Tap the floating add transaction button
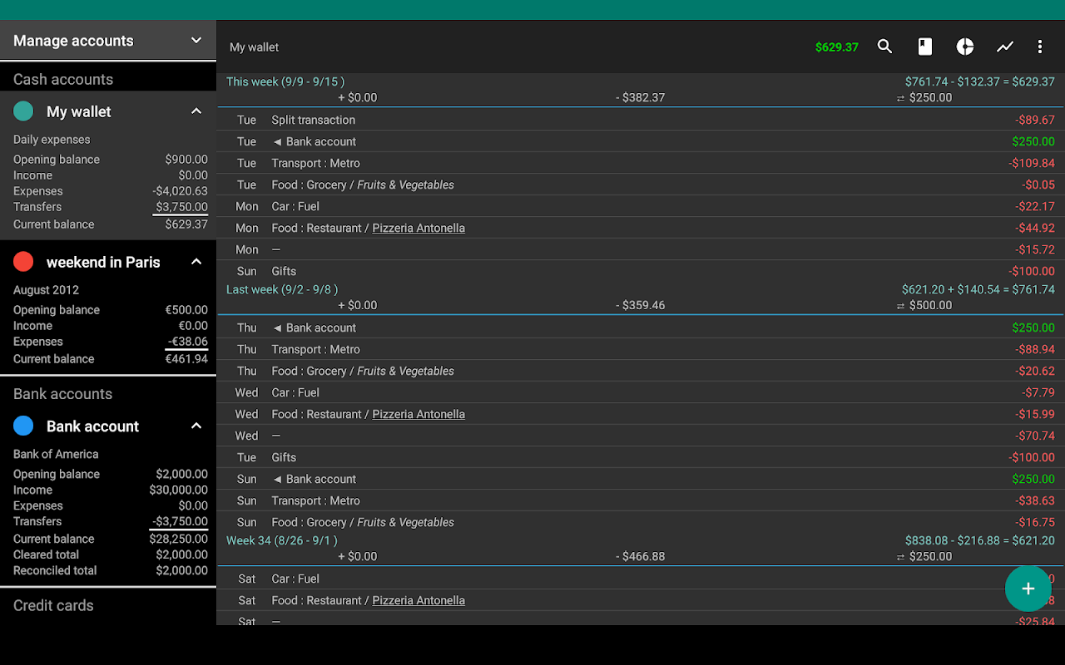The height and width of the screenshot is (665, 1065). [x=1028, y=589]
